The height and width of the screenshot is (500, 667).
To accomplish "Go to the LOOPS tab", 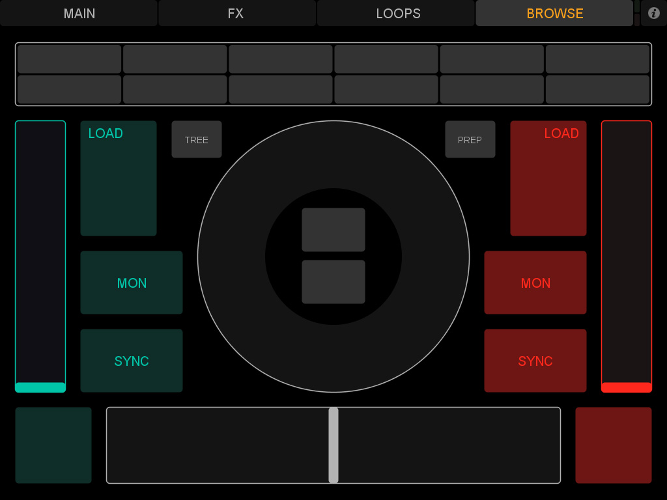I will 397,13.
